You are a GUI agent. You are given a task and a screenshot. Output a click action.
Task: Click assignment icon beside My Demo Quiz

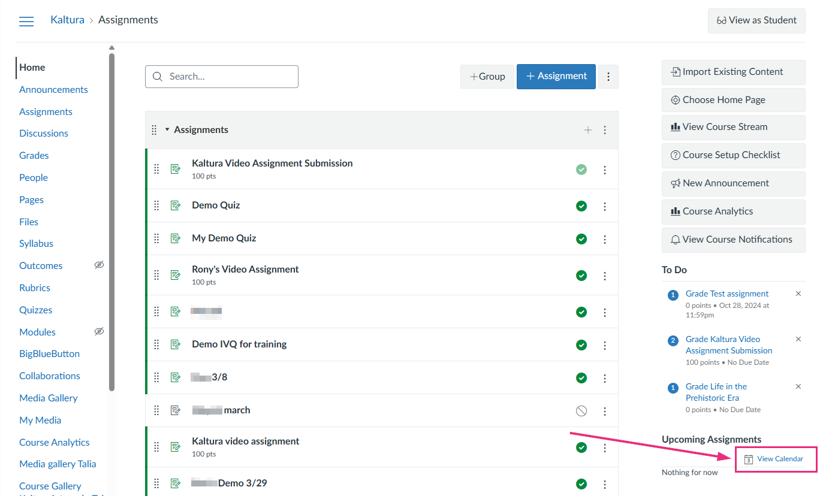click(175, 238)
